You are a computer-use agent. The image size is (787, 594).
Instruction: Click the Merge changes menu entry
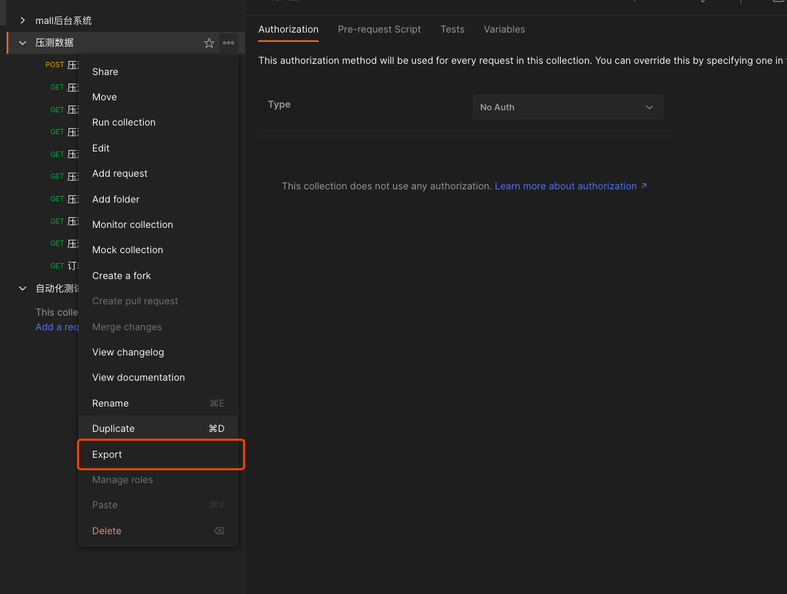tap(158, 327)
